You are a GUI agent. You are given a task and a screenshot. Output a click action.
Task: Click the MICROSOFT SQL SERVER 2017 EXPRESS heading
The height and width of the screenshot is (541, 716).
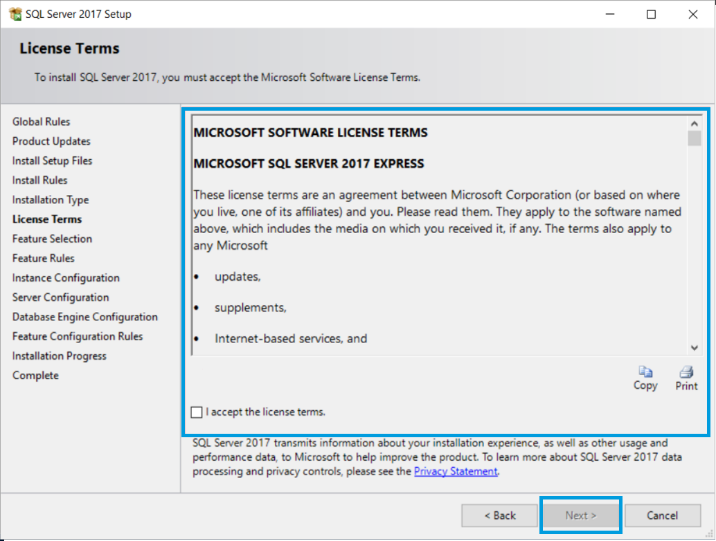[309, 164]
